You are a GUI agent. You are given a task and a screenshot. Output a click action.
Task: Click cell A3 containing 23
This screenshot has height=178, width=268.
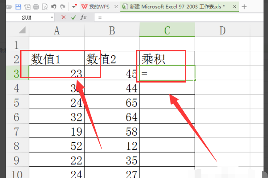57,73
